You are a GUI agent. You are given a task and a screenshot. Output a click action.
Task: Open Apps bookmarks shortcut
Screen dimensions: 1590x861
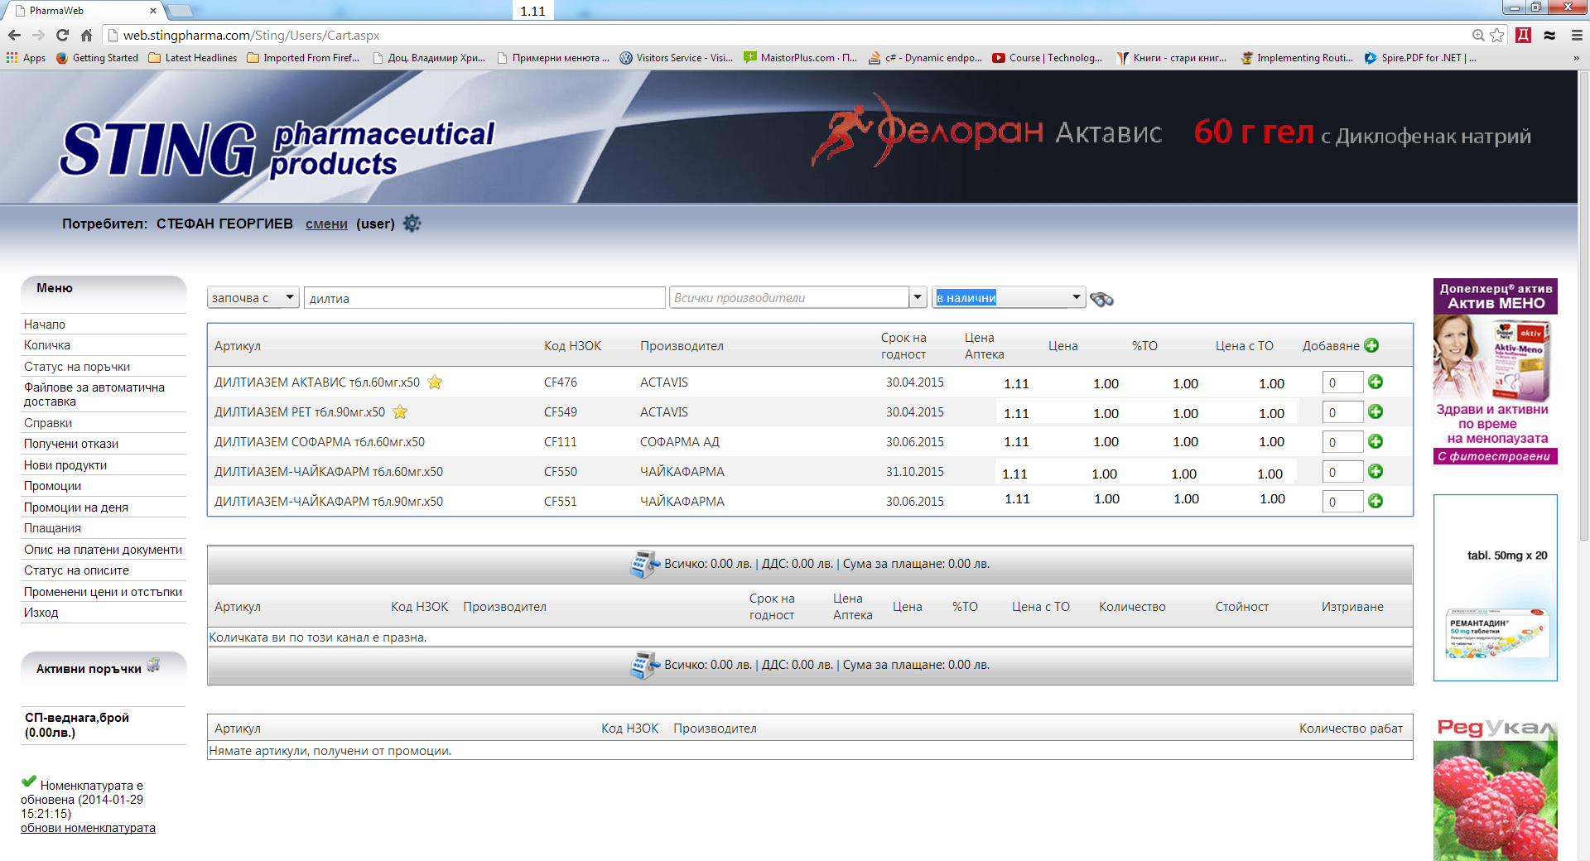[x=26, y=58]
